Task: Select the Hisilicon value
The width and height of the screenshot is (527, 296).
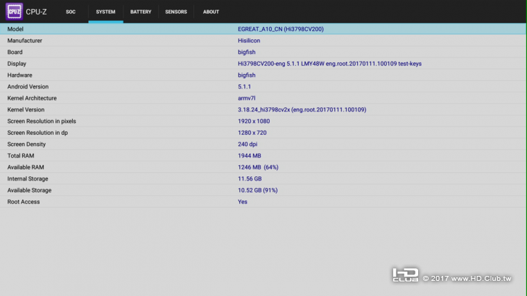Action: pos(249,41)
